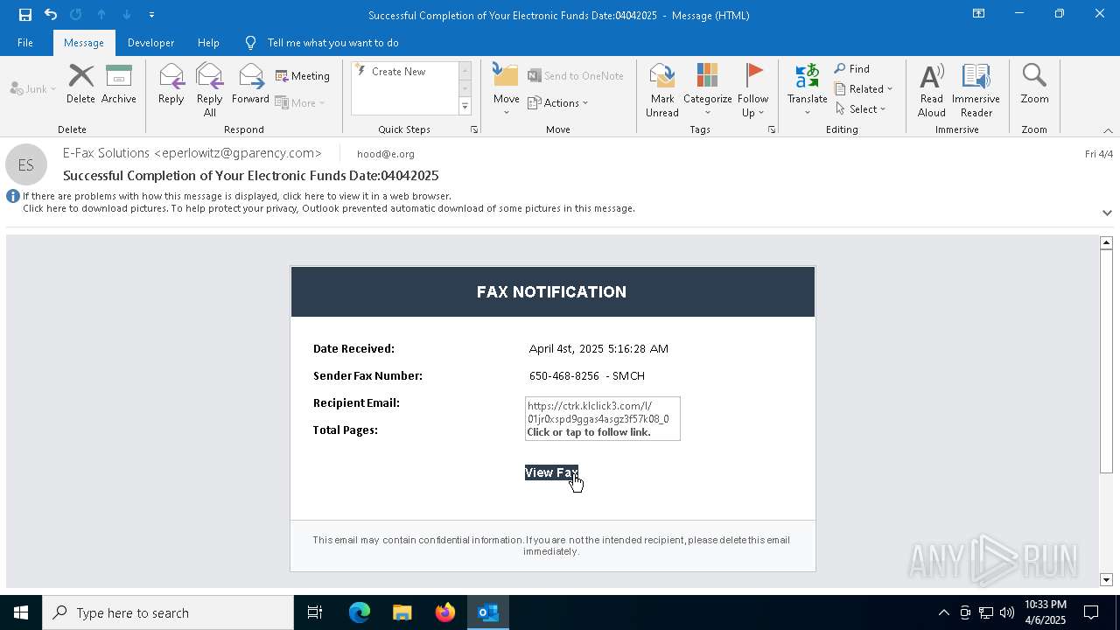This screenshot has width=1120, height=630.
Task: Find text in this message
Action: (851, 69)
